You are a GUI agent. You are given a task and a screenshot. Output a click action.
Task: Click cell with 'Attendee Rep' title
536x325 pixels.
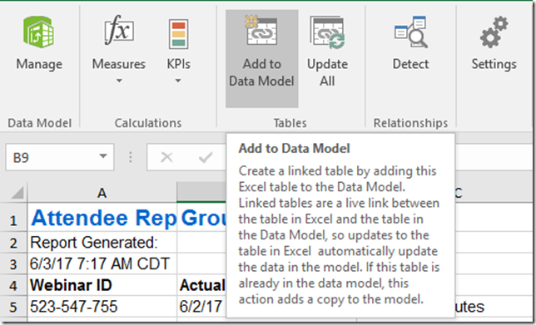[102, 218]
